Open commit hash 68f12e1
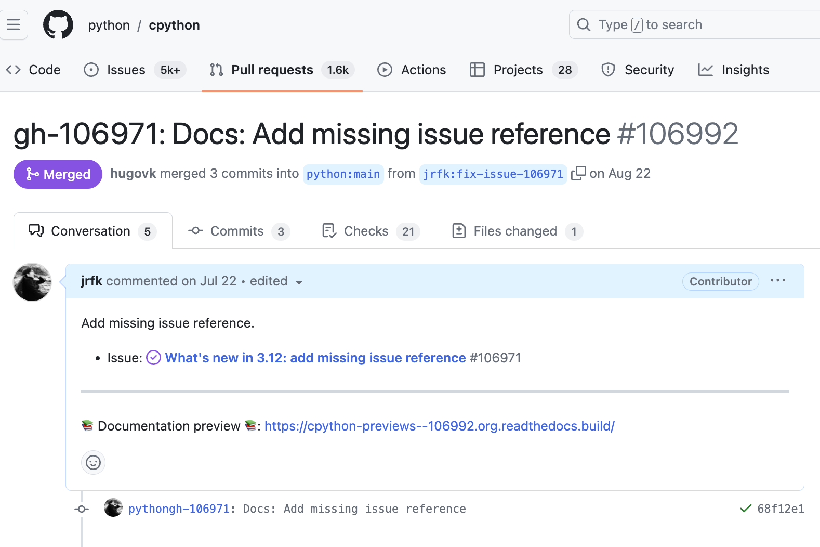Viewport: 820px width, 547px height. pyautogui.click(x=781, y=509)
